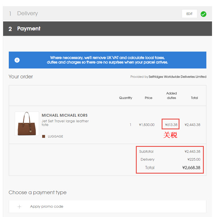Click the order total ¥2,668.38

click(191, 168)
